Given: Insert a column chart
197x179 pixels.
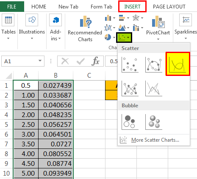Looking at the screenshot, I should pyautogui.click(x=108, y=18).
